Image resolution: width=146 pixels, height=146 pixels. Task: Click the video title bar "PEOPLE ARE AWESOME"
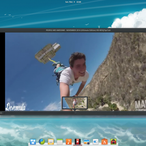click(78, 30)
